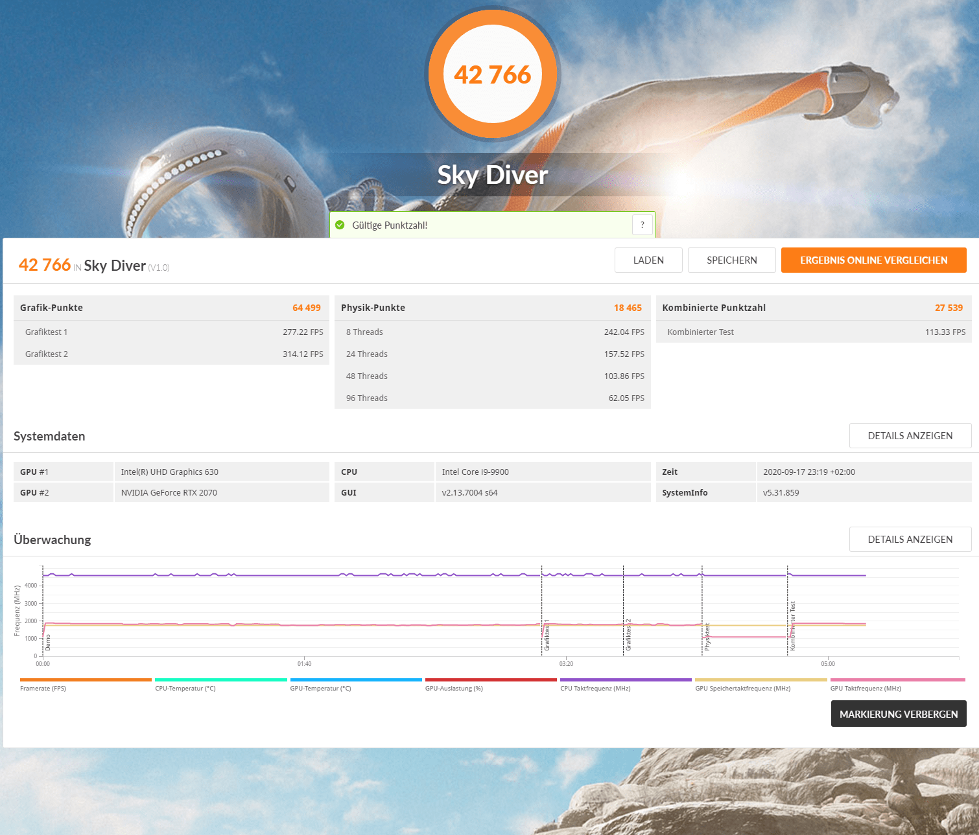Open DETAILS ANZEIGEN for Systemdaten
Viewport: 979px width, 835px height.
point(910,435)
